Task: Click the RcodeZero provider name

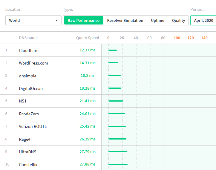Action: pos(29,114)
